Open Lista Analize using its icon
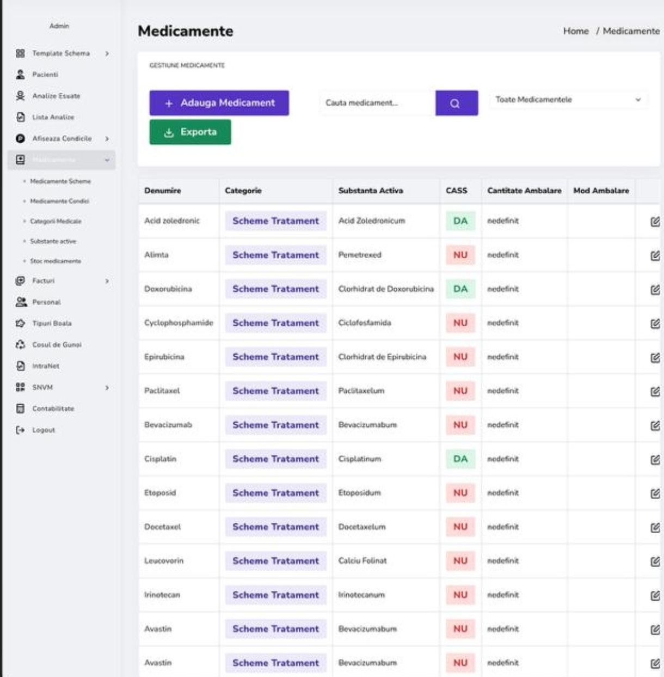 [x=21, y=117]
